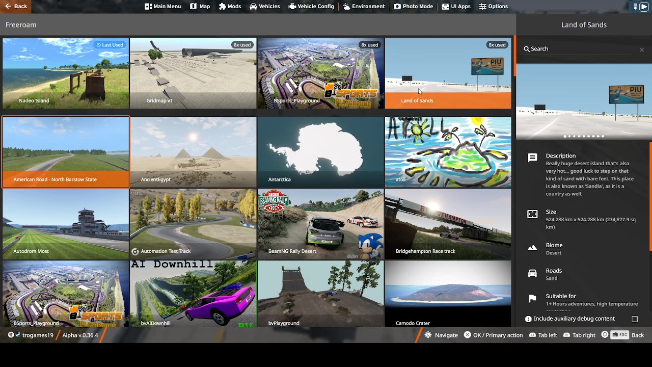The image size is (652, 367).
Task: Click the last preview carousel dot
Action: pyautogui.click(x=603, y=136)
